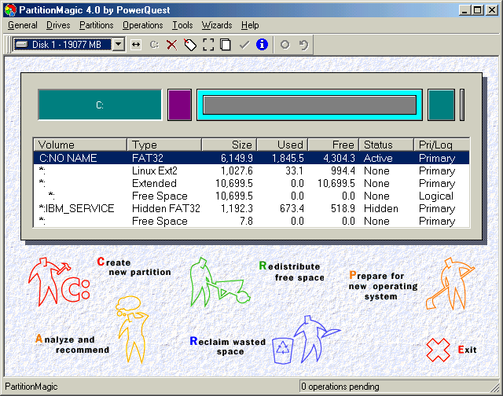Click the orange shovel Prepare for OS figure
Screen dimensions: 503x396
click(450, 284)
